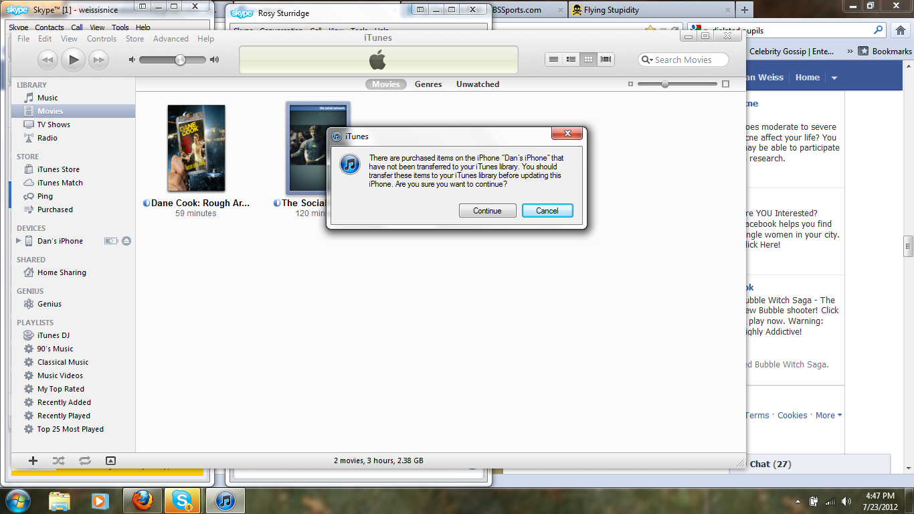Open the Bookmarks toolbar button
The height and width of the screenshot is (514, 914).
(x=885, y=51)
